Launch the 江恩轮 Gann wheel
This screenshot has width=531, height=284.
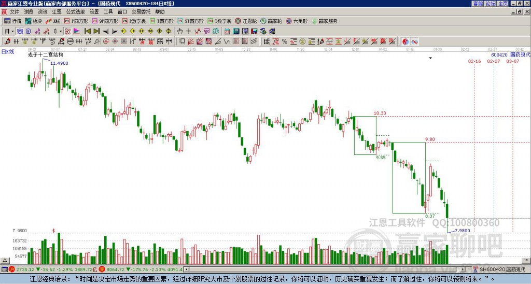tap(246, 21)
